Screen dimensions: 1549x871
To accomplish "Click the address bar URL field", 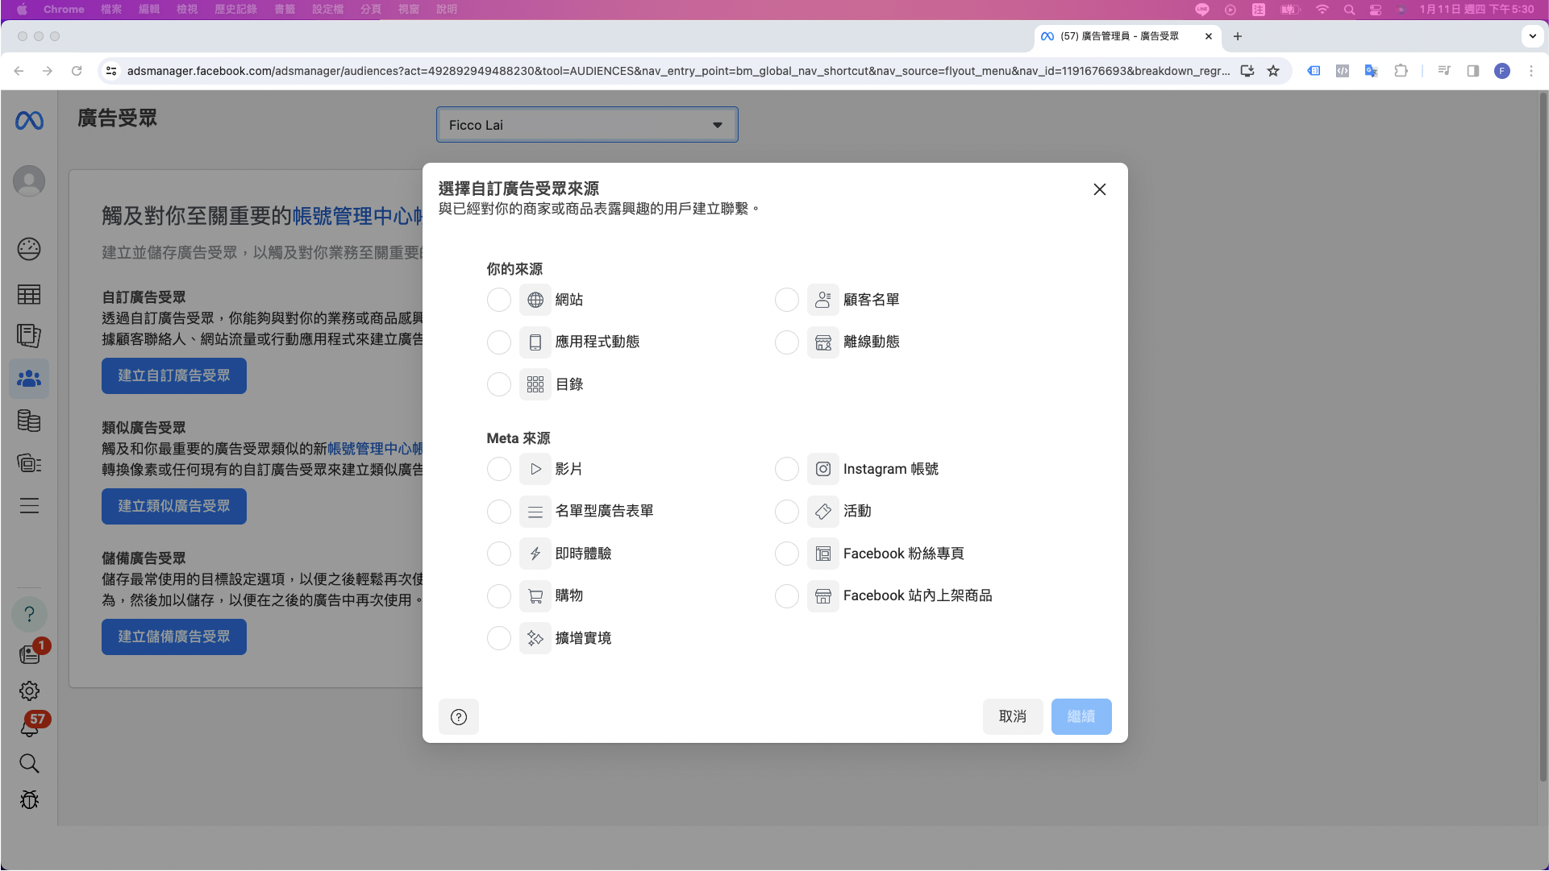I will coord(678,71).
